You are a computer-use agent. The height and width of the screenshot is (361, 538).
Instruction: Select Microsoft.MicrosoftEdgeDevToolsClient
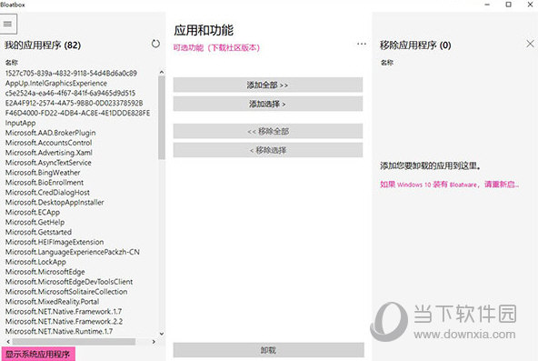(69, 282)
